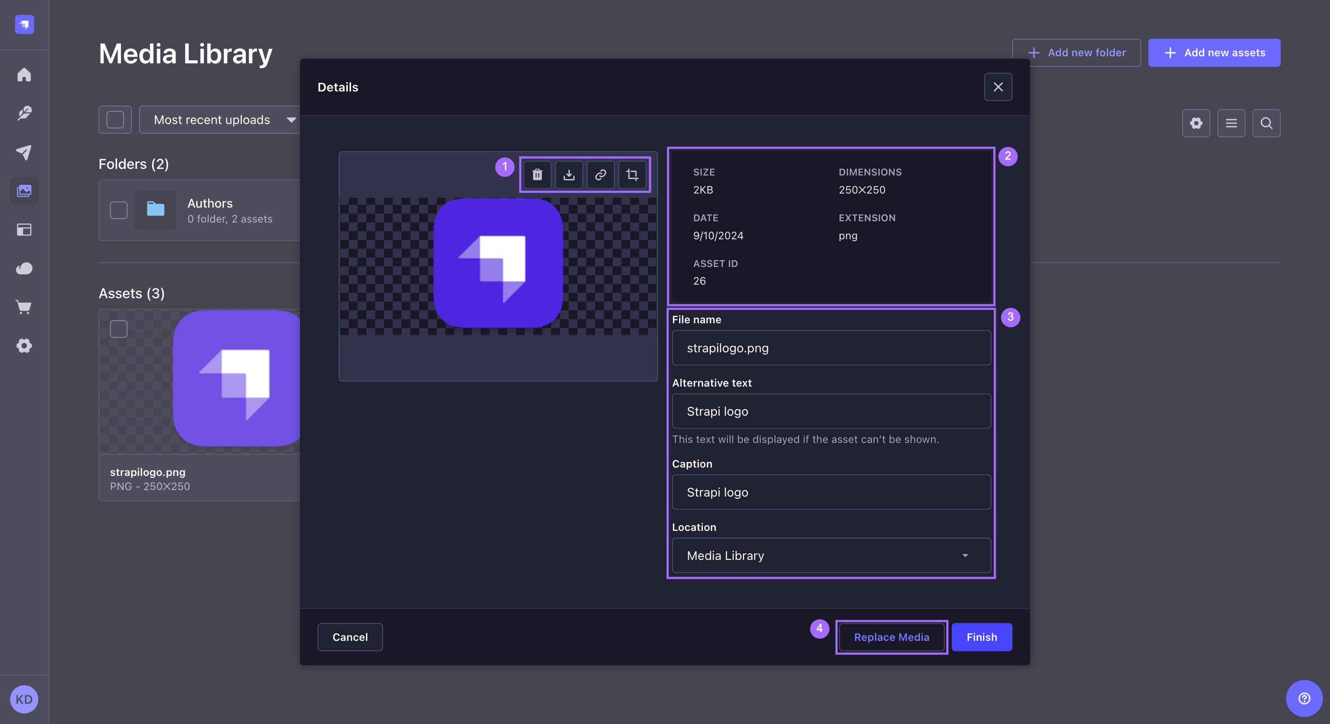Copy the asset link with the link icon
The height and width of the screenshot is (724, 1330).
(x=600, y=175)
